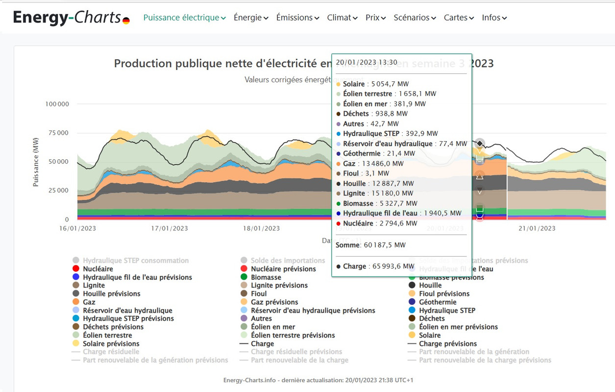Enable Charge résiduelle prévisions line in legend
The width and height of the screenshot is (615, 392).
tap(291, 352)
